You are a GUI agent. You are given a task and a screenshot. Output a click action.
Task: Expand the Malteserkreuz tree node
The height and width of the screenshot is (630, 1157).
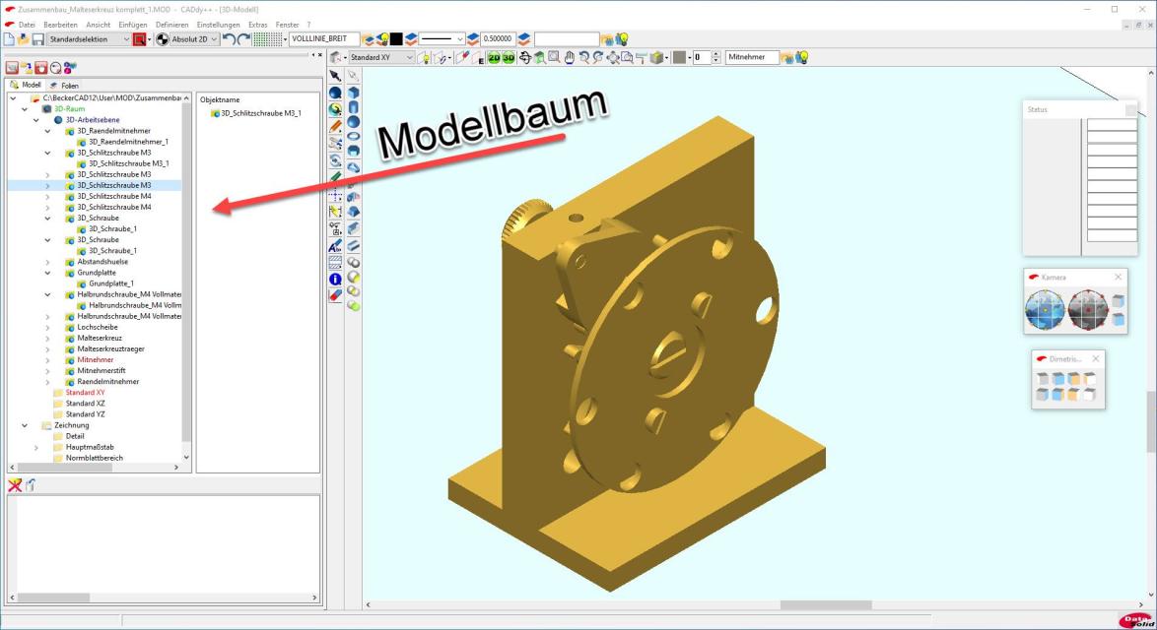point(47,338)
